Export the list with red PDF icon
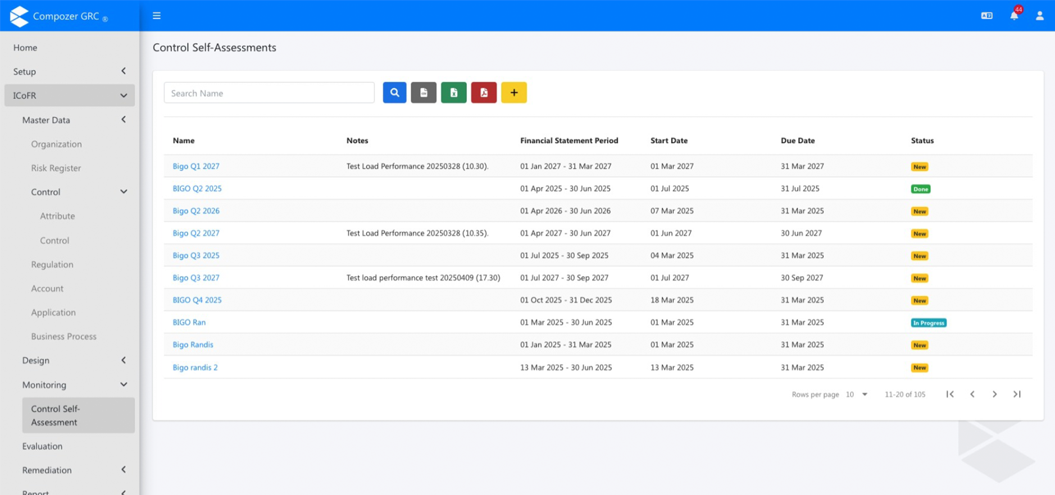Viewport: 1055px width, 495px height. pyautogui.click(x=484, y=93)
